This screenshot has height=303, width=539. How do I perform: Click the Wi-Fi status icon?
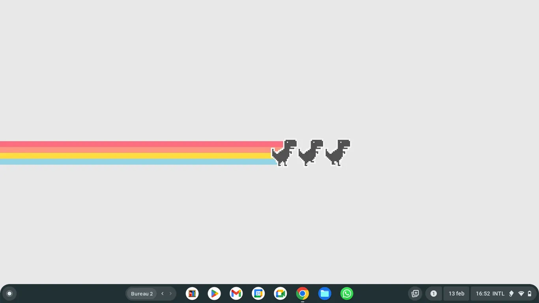521,294
